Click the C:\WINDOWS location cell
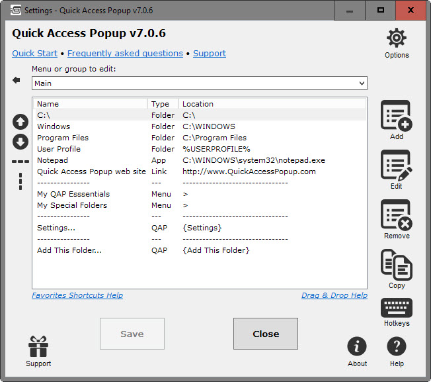This screenshot has height=382, width=431. click(209, 126)
